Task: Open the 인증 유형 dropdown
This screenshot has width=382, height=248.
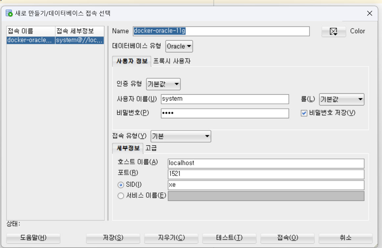Action: 163,84
